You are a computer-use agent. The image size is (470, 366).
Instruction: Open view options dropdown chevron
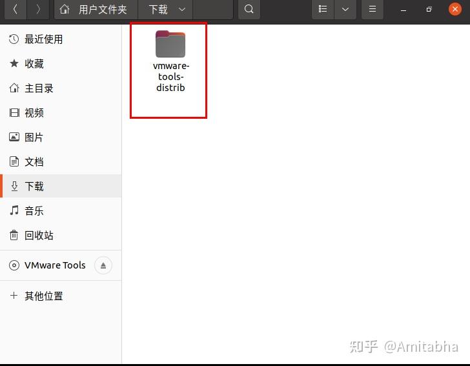click(x=345, y=9)
